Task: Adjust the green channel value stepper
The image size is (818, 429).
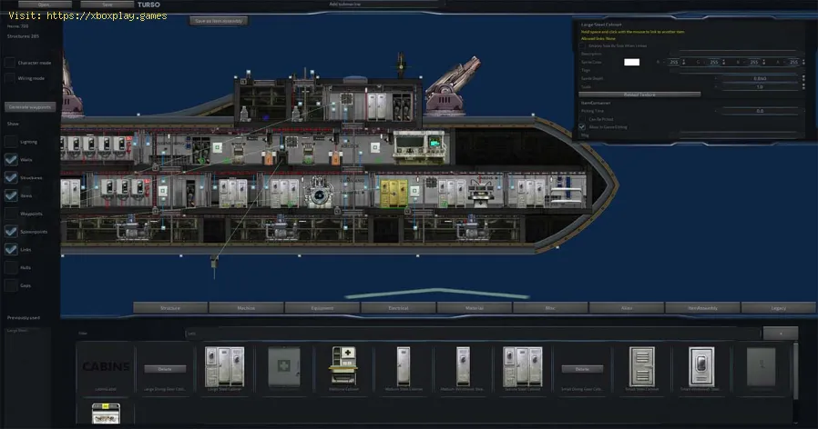Action: (x=723, y=62)
